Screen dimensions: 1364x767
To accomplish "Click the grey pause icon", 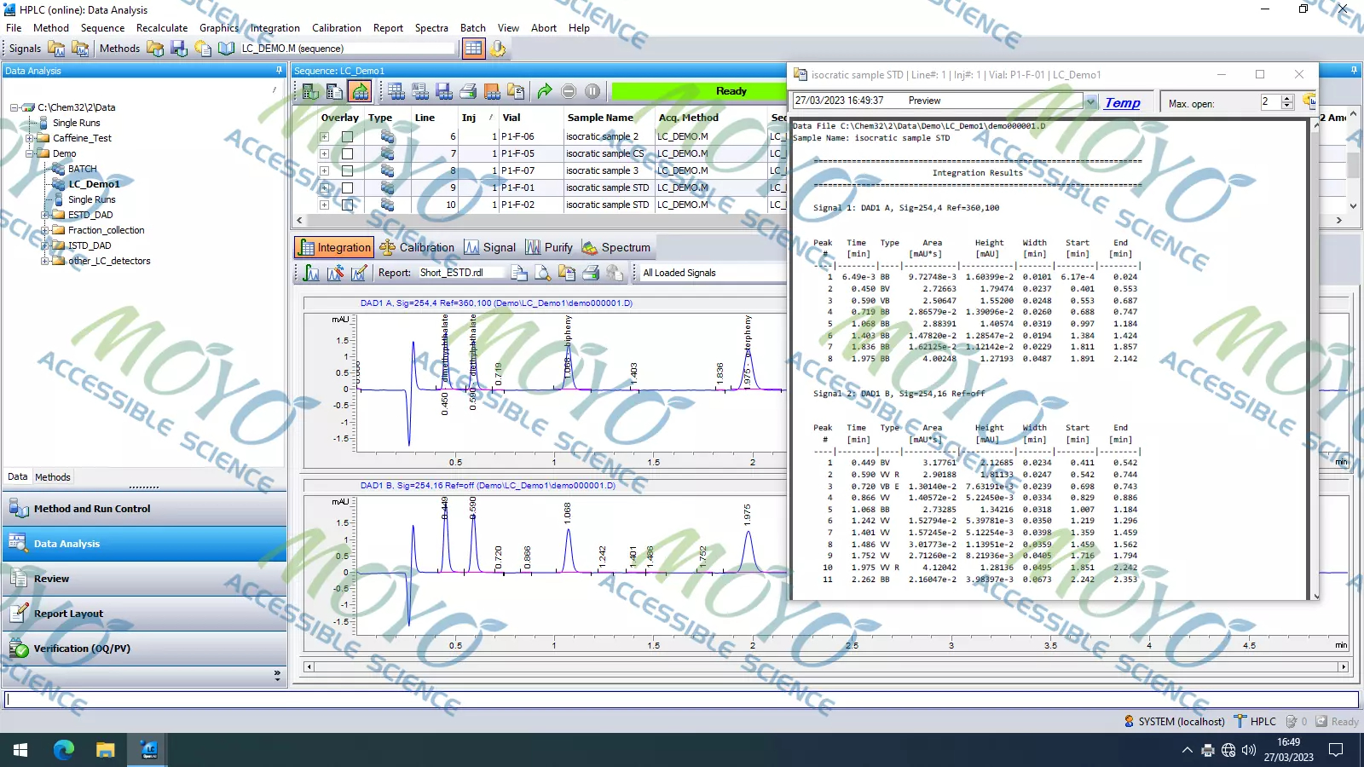I will coord(592,91).
